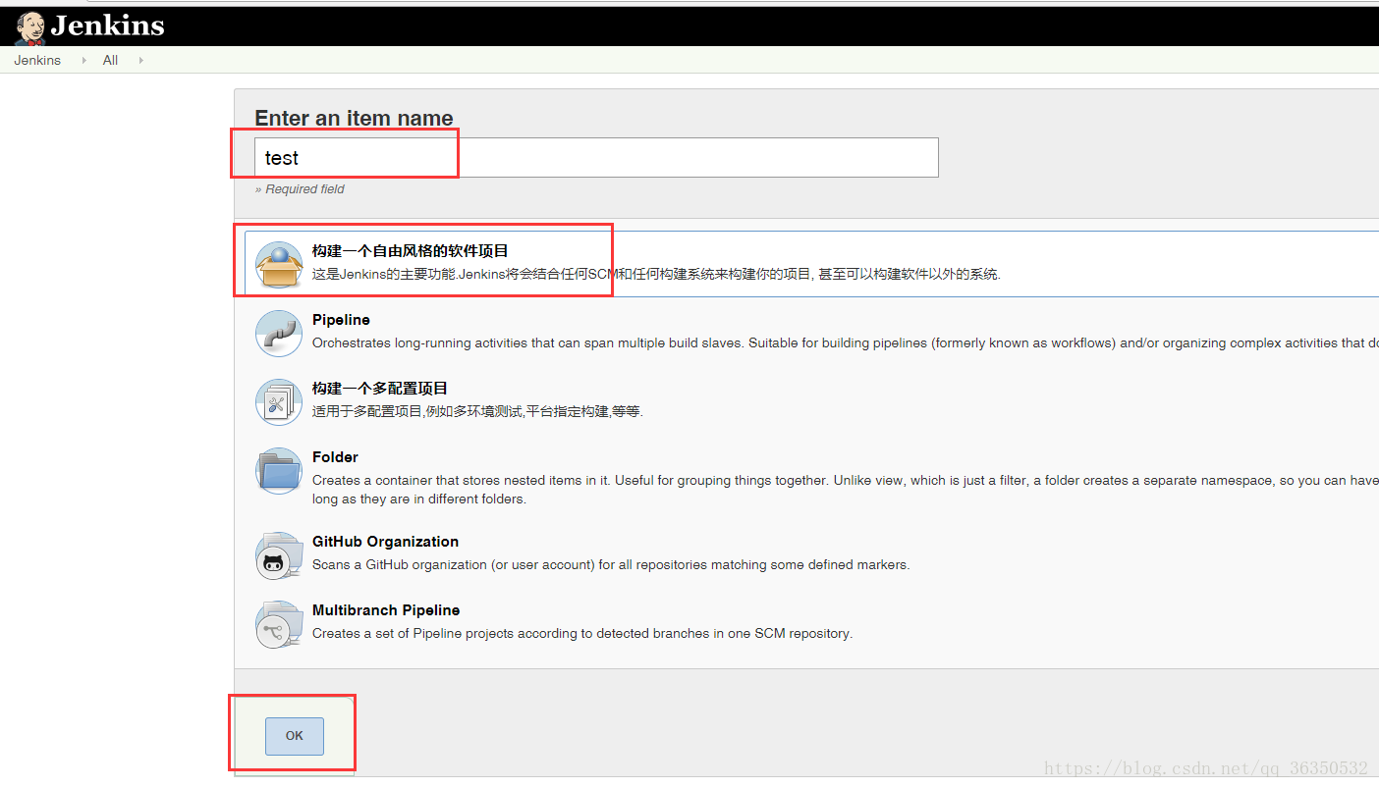Click the Jenkins butler logo icon
The height and width of the screenshot is (788, 1379).
coord(30,27)
